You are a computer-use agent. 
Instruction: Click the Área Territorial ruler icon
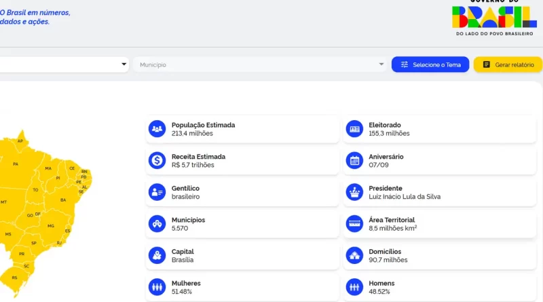coord(354,224)
